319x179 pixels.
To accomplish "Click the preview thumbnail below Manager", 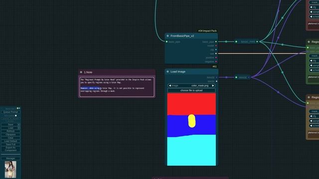I will click(x=10, y=170).
